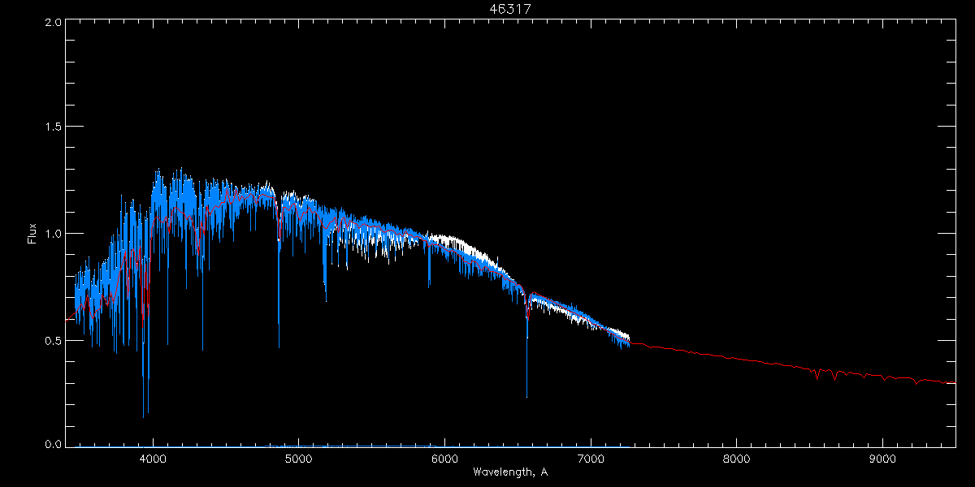Image resolution: width=975 pixels, height=487 pixels.
Task: Click the red model curve dips near 8600 Å
Action: (x=834, y=377)
